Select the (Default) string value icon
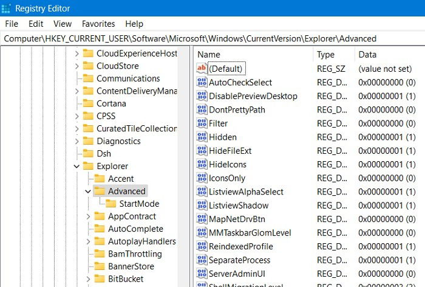 coord(202,69)
